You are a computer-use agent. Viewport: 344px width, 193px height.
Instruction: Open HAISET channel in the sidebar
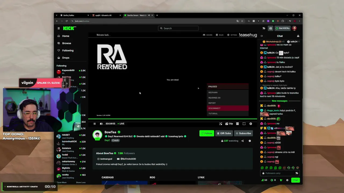coord(71,136)
